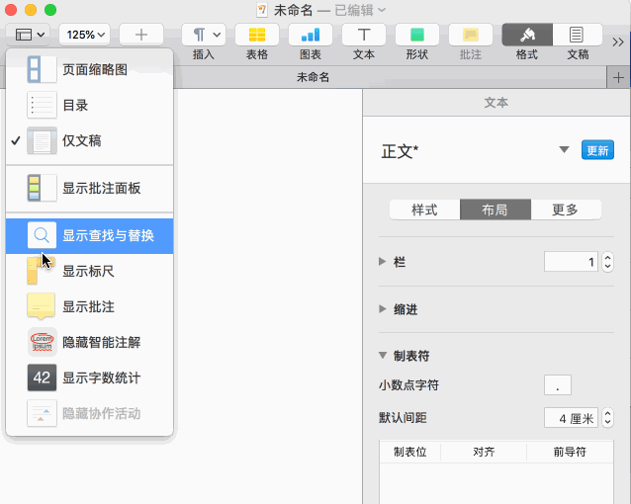Open the 正文 paragraph style dropdown arrow

click(x=564, y=150)
